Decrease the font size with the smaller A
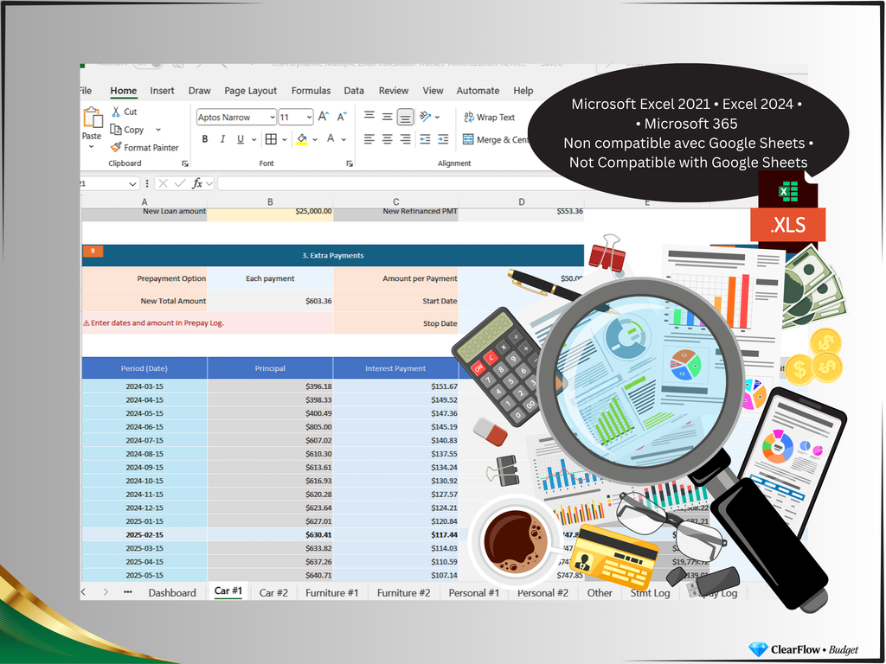The width and height of the screenshot is (886, 664). [342, 117]
